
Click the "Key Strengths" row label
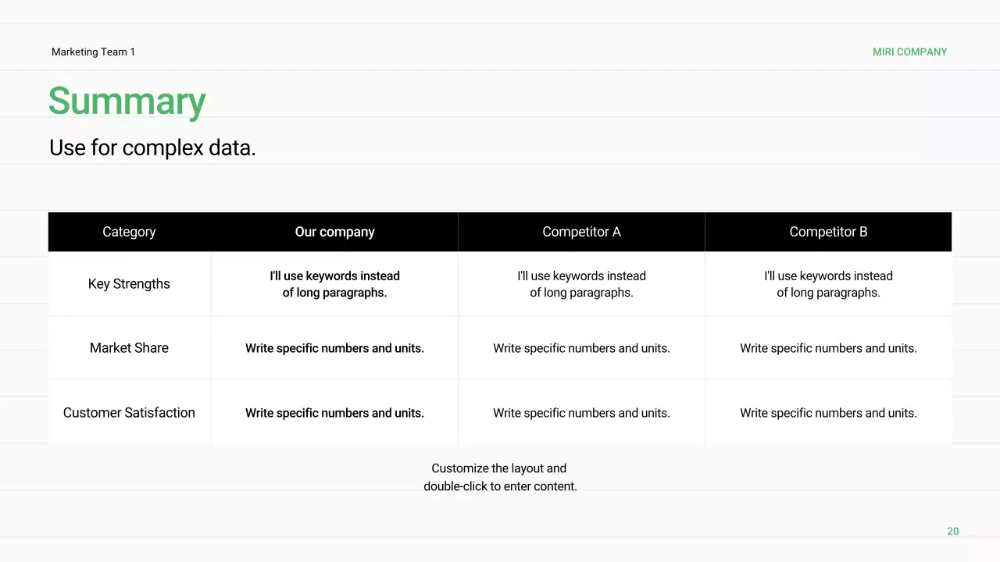129,284
